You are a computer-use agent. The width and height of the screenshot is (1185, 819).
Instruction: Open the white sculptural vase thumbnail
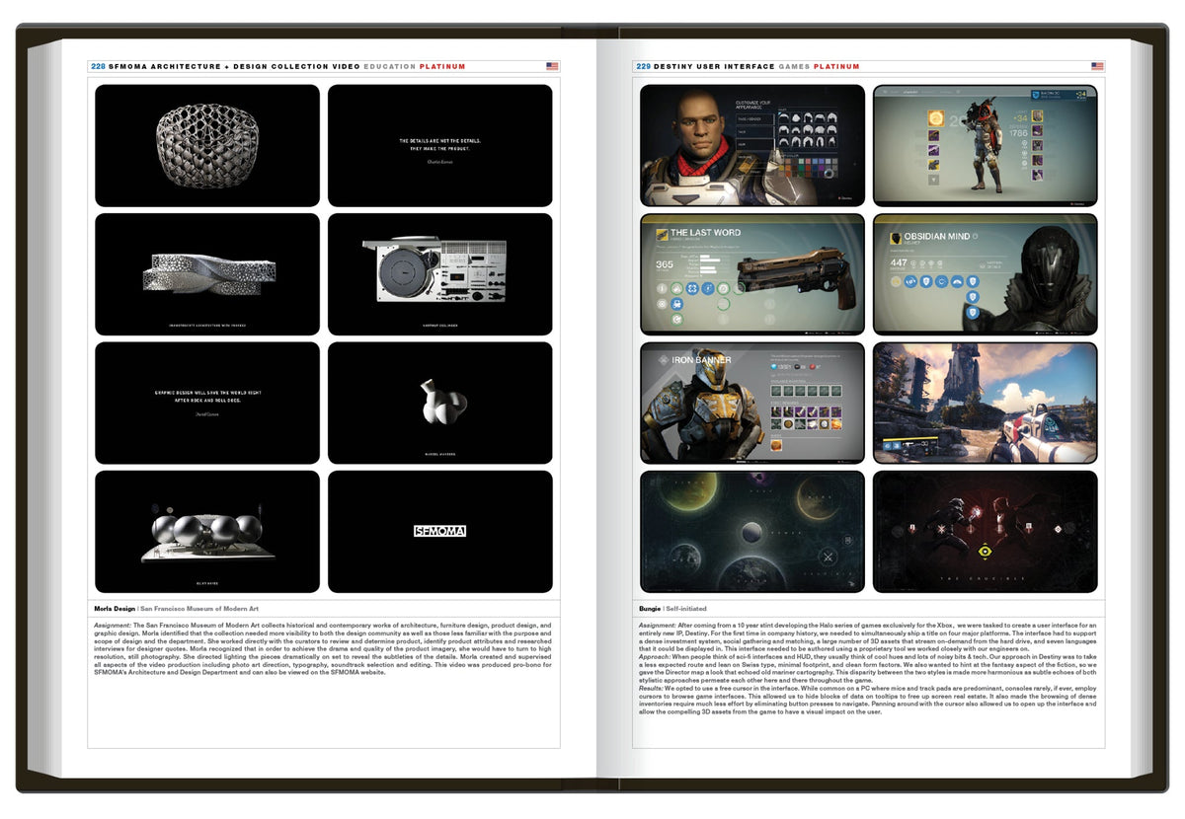coord(439,403)
